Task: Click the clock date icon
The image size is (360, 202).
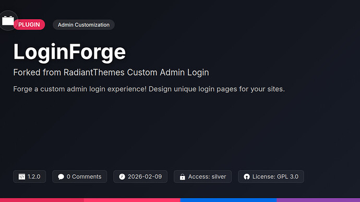Action: pyautogui.click(x=122, y=176)
